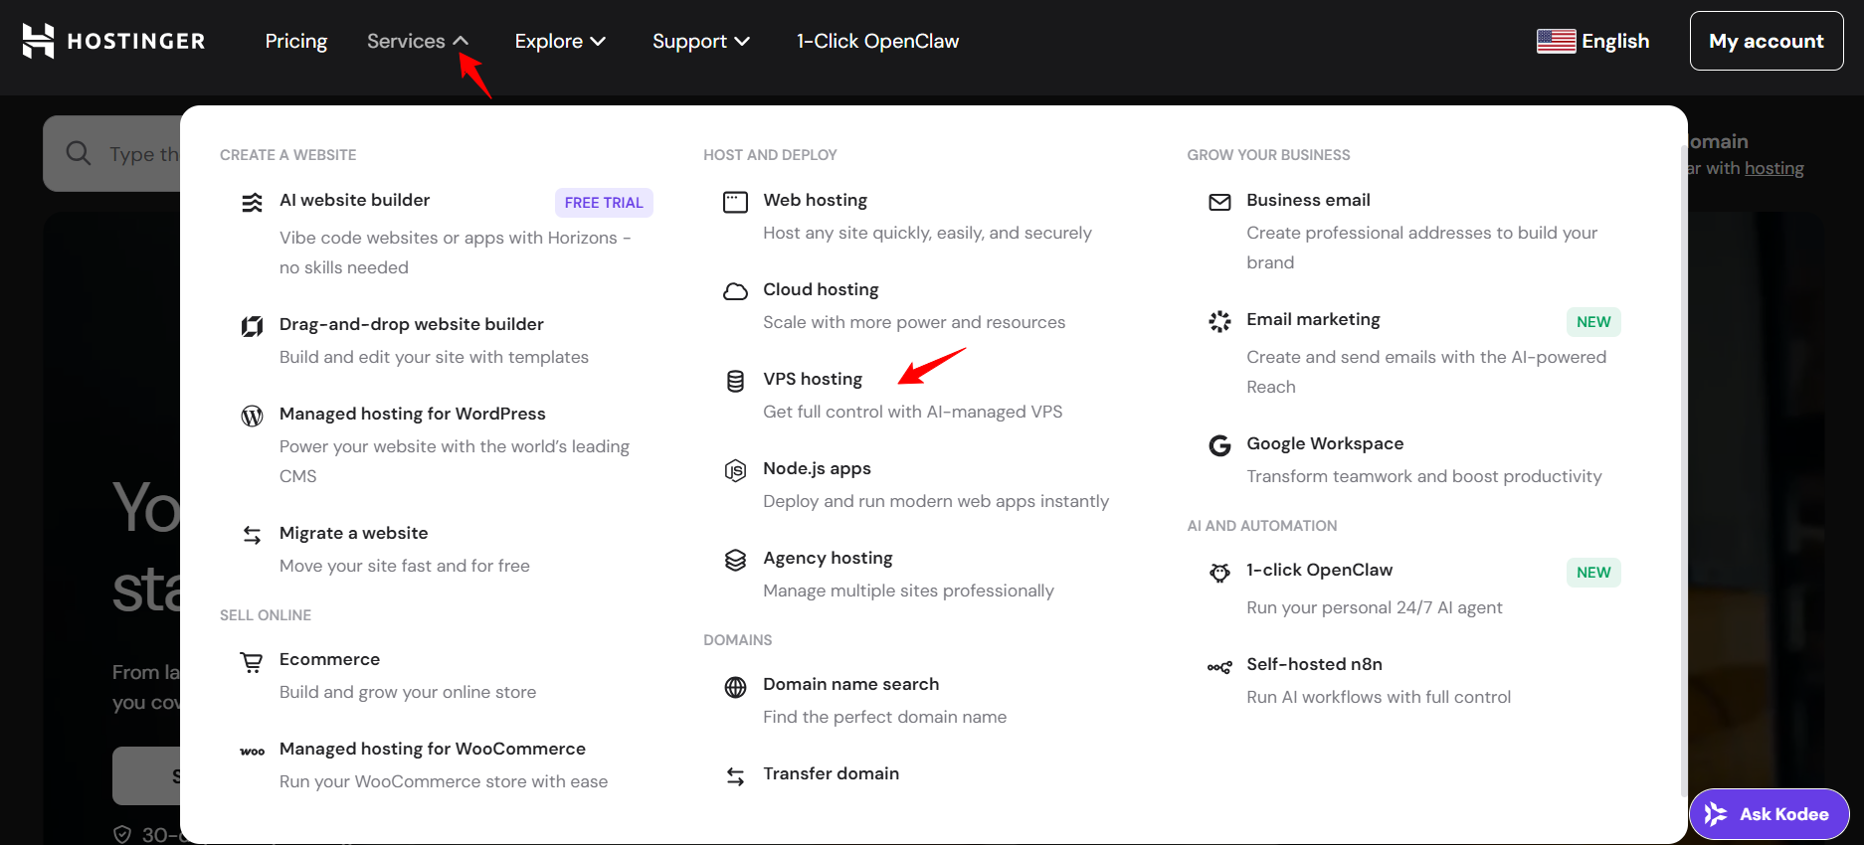Click the Self-hosted n8n workflow icon
Screen dimensions: 1864x845
tap(1219, 667)
